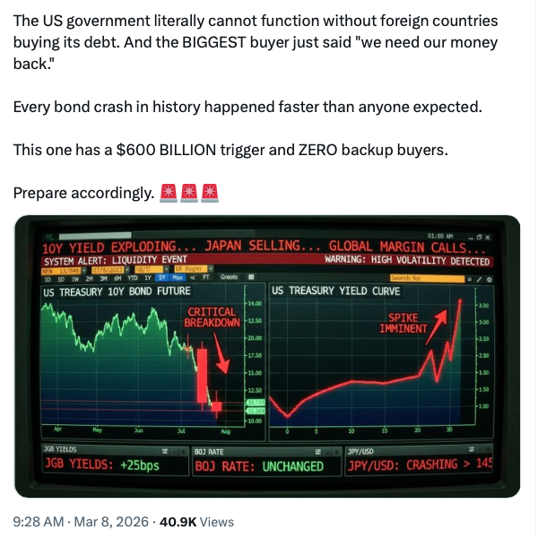The width and height of the screenshot is (538, 539).
Task: Click the terminal window close icon
Action: click(488, 235)
